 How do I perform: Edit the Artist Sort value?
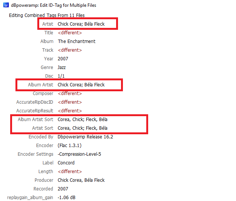point(83,128)
